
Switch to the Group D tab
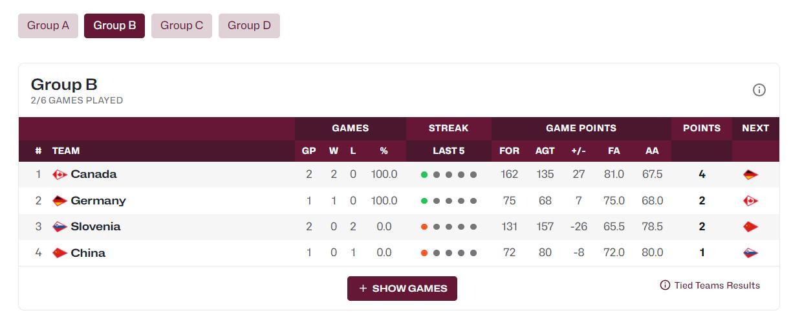(x=249, y=26)
